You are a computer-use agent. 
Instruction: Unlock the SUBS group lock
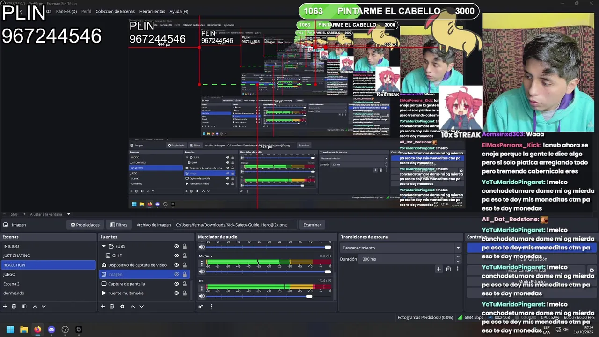coord(184,246)
